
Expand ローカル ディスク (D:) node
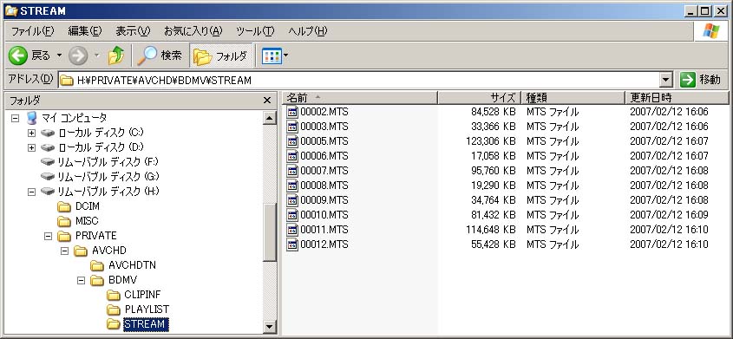coord(32,148)
